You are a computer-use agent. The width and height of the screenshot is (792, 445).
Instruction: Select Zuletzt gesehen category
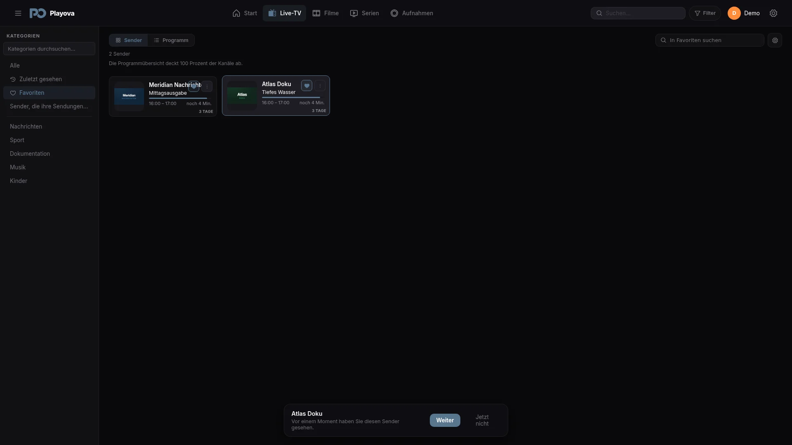(49, 79)
